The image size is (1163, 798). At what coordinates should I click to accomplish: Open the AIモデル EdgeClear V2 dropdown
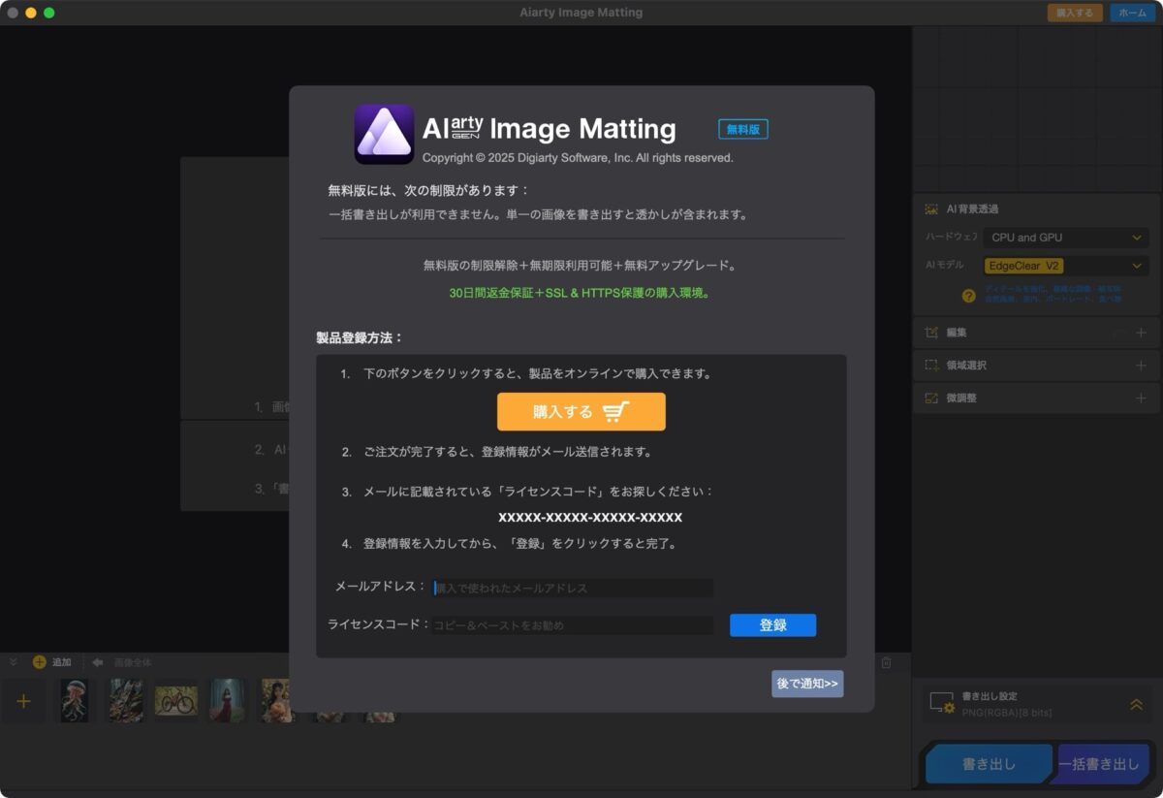(1065, 266)
